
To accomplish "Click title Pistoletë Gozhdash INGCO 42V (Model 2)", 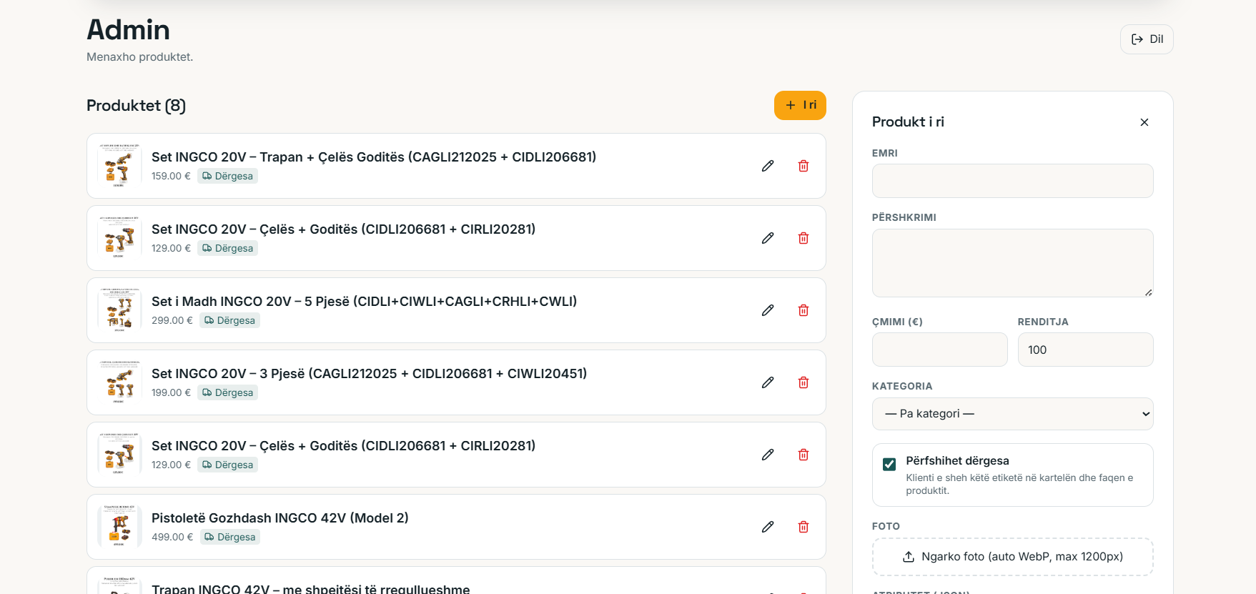I will [280, 518].
